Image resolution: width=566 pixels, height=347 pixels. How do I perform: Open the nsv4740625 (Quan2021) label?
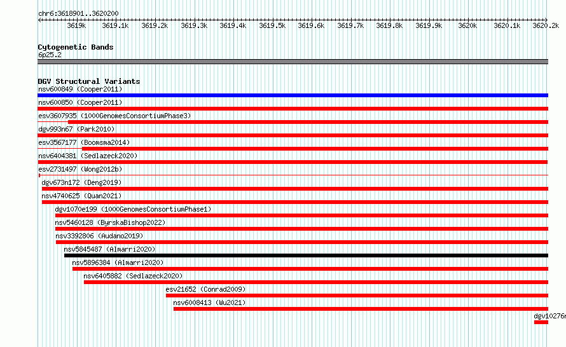(x=81, y=196)
